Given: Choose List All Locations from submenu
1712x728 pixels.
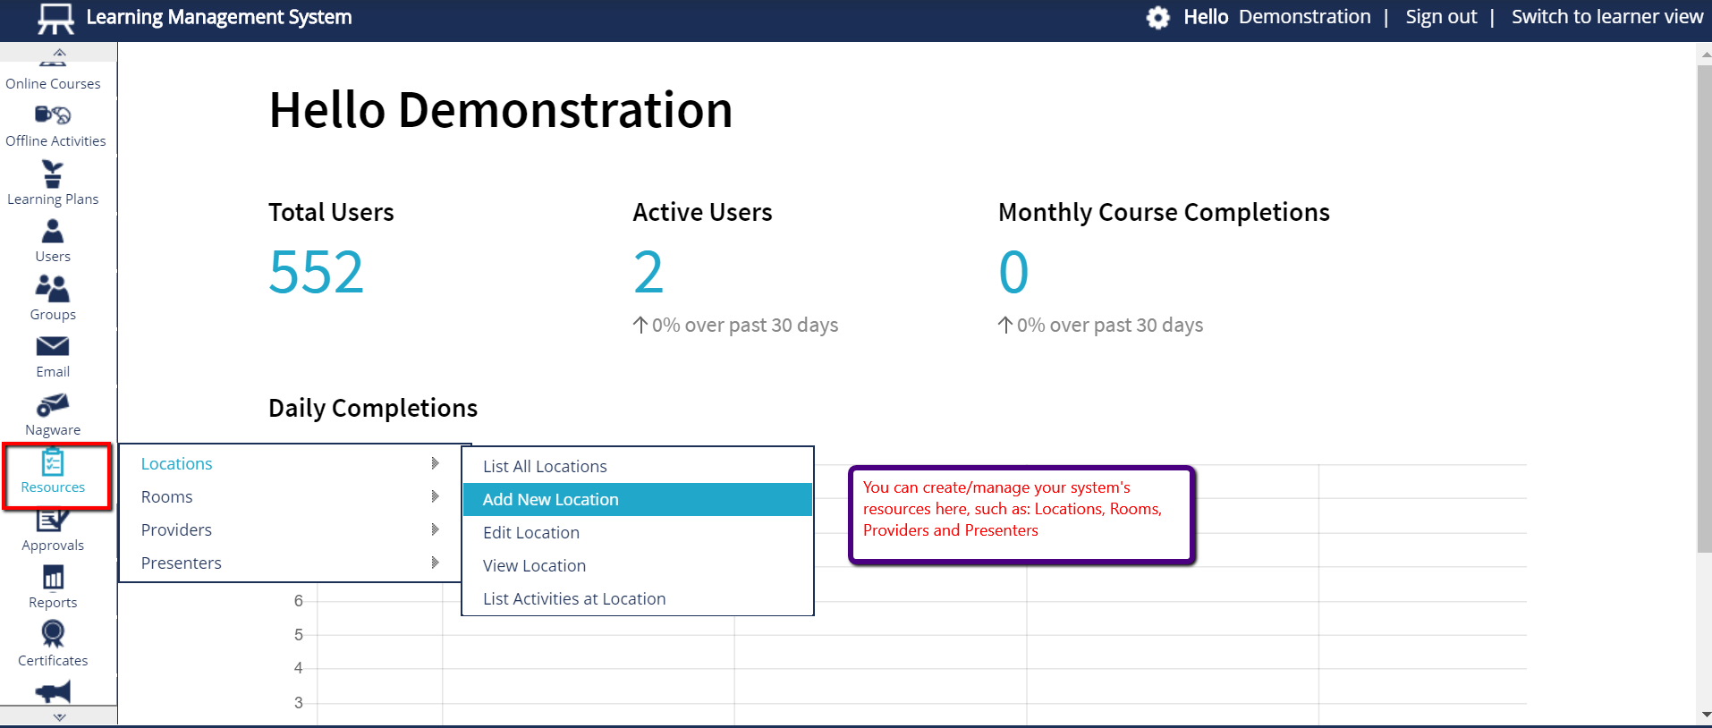Looking at the screenshot, I should tap(545, 466).
